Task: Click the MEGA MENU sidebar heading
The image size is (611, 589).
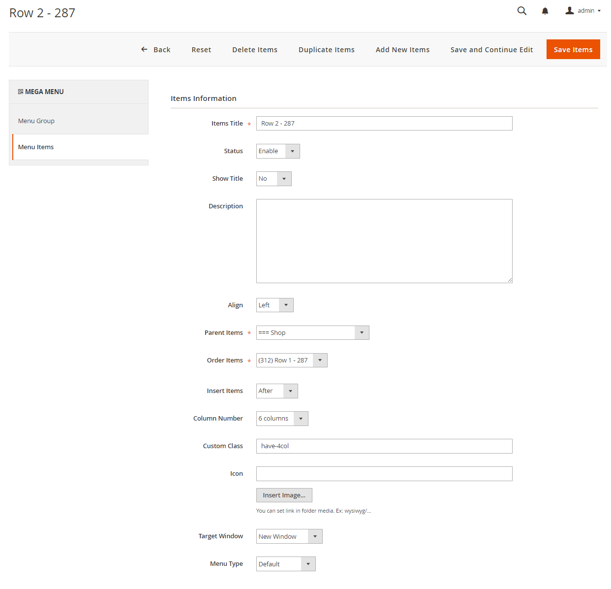Action: [x=44, y=92]
